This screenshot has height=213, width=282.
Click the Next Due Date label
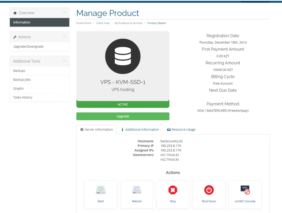[223, 90]
